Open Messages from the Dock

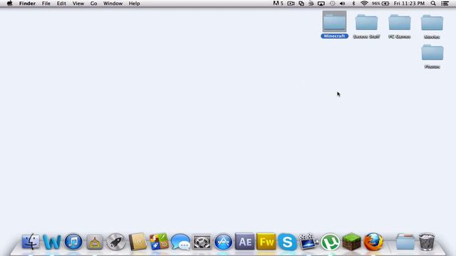pos(180,242)
